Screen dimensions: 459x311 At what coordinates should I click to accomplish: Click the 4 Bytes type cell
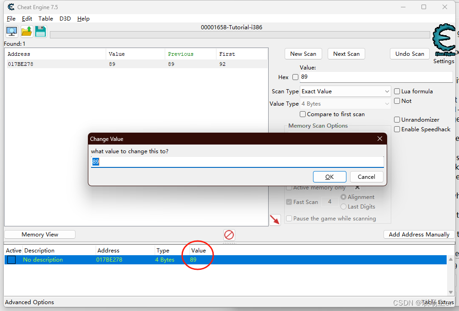coord(164,259)
